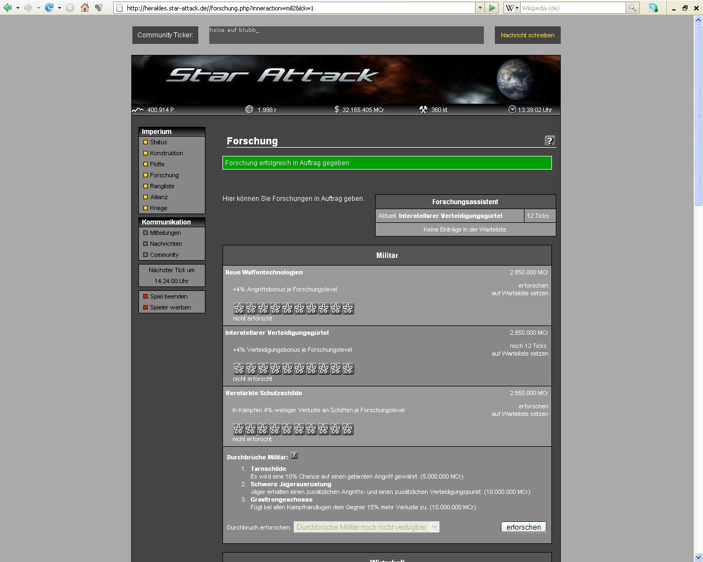This screenshot has height=562, width=703.
Task: Click the grey browser forward arrow
Action: tap(28, 8)
